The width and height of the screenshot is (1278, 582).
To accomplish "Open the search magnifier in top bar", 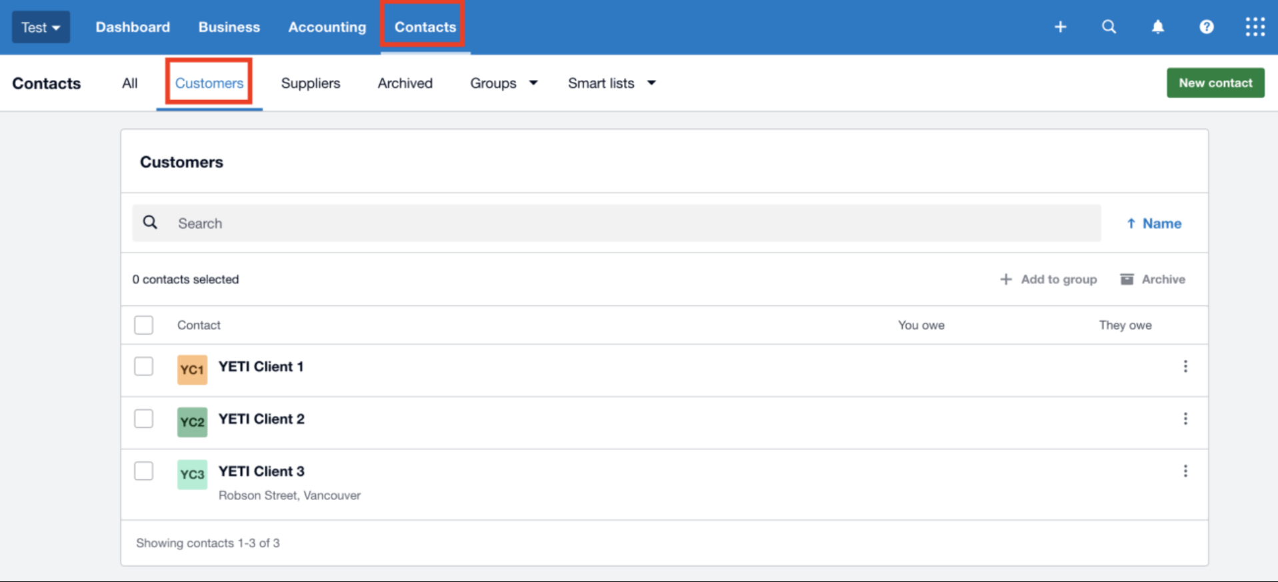I will pyautogui.click(x=1109, y=27).
